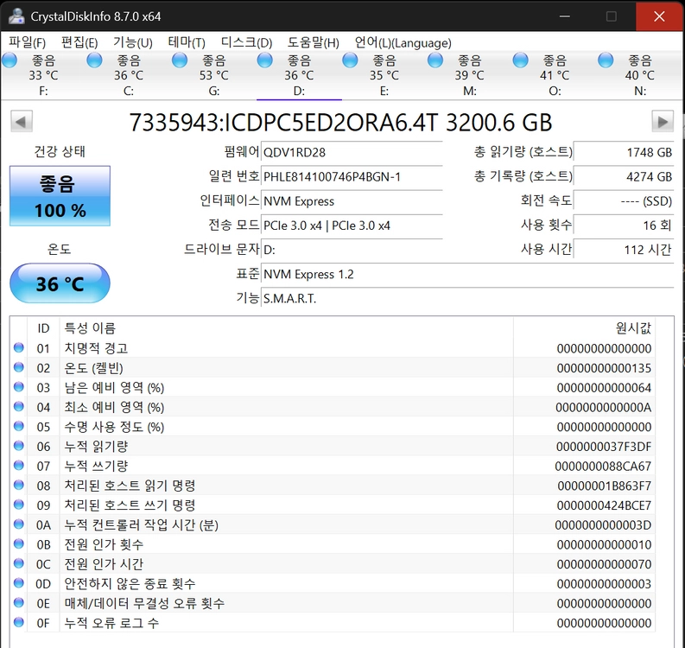
Task: Select attribute row 01 치명적 경고
Action: tap(333, 348)
